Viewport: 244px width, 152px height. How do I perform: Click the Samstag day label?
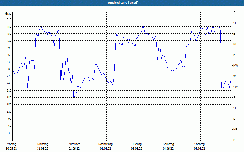[168, 144]
